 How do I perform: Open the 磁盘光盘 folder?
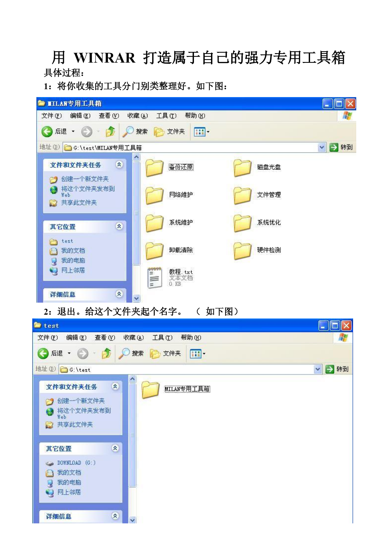(x=257, y=168)
